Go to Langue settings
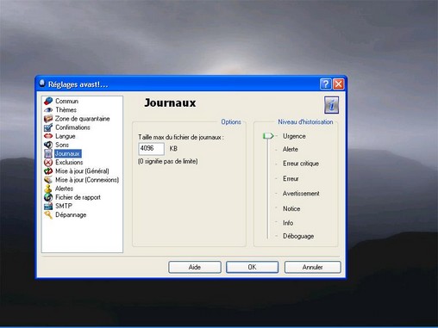Image resolution: width=438 pixels, height=328 pixels. 66,136
